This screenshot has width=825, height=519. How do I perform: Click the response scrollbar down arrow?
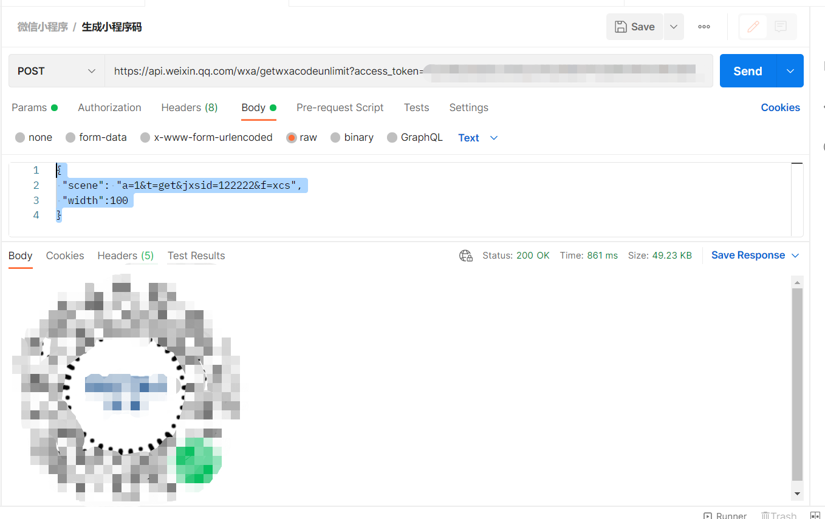(x=798, y=494)
